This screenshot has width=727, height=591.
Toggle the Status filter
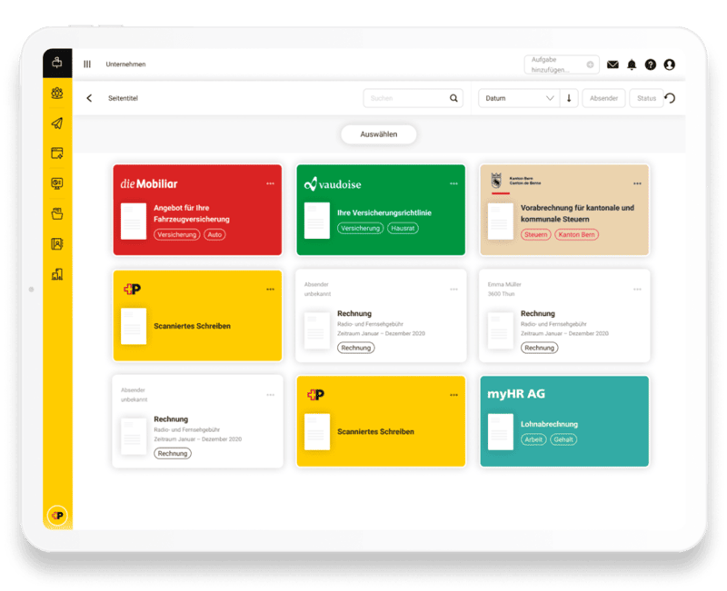[646, 98]
